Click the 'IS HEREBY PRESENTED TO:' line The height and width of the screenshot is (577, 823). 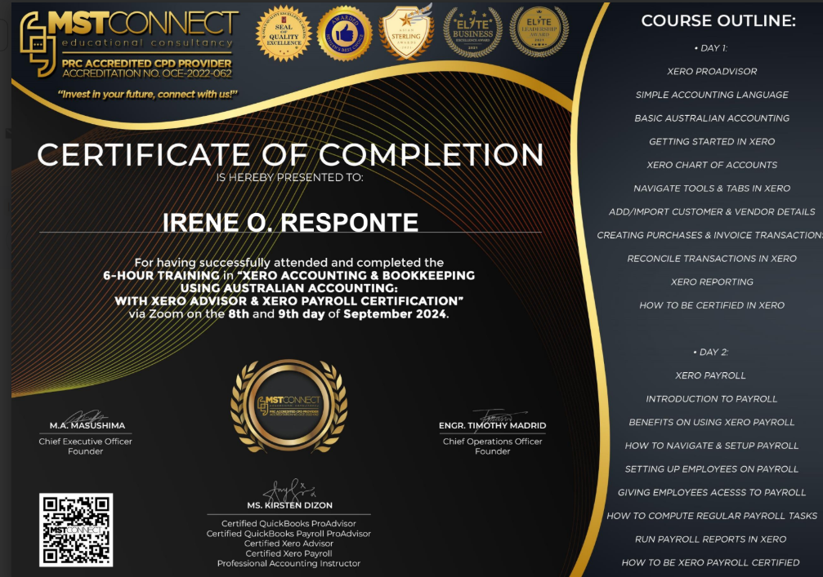click(x=290, y=178)
